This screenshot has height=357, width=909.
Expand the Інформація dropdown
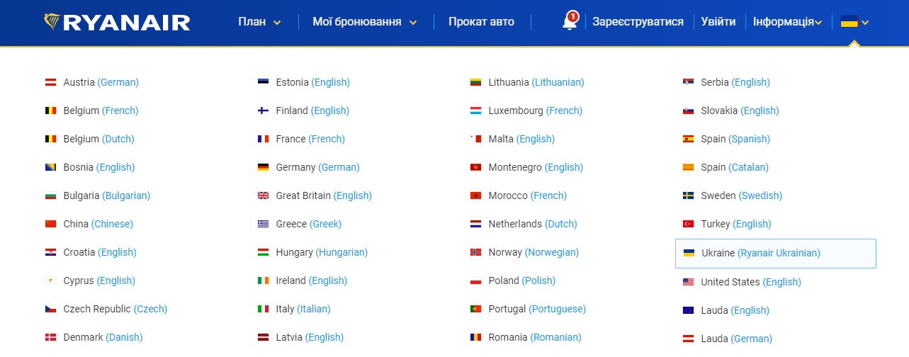pyautogui.click(x=787, y=22)
